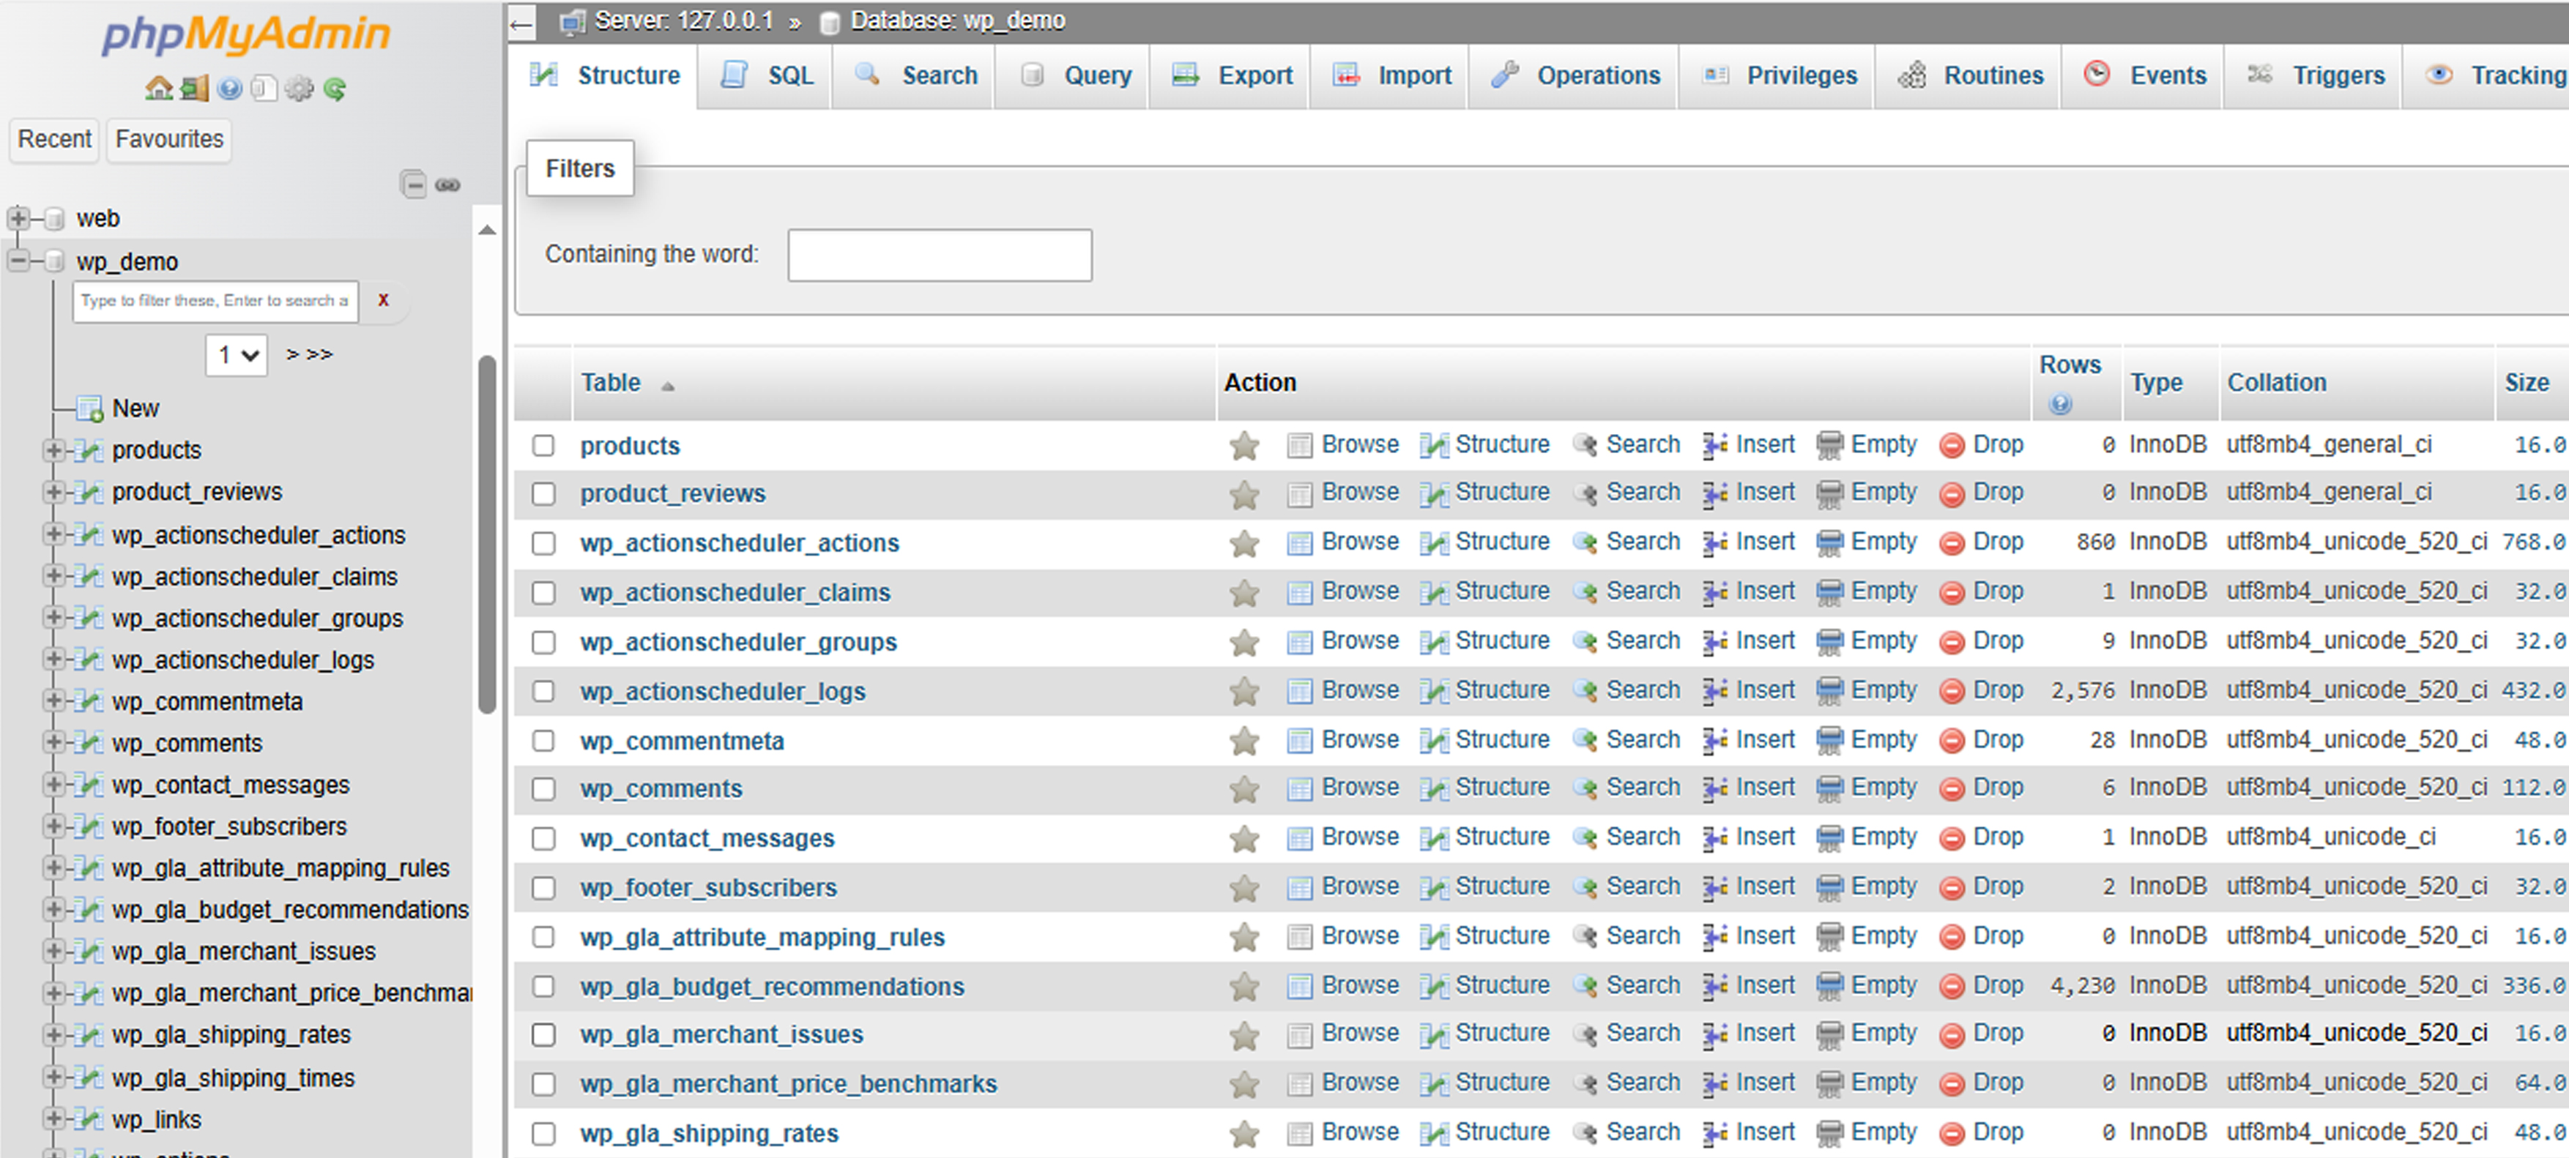The height and width of the screenshot is (1158, 2569).
Task: Click Browse for wp_gla_budget_recommendations table
Action: coord(1342,985)
